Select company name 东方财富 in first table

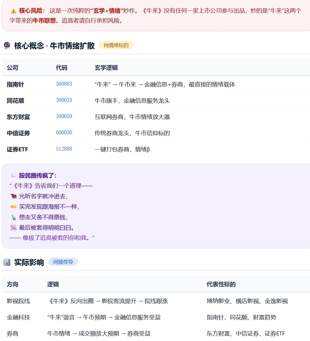click(x=18, y=117)
